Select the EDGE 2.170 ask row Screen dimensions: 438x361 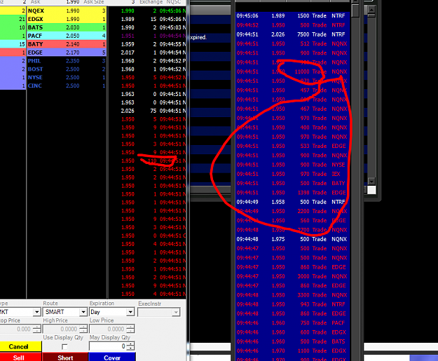[67, 53]
